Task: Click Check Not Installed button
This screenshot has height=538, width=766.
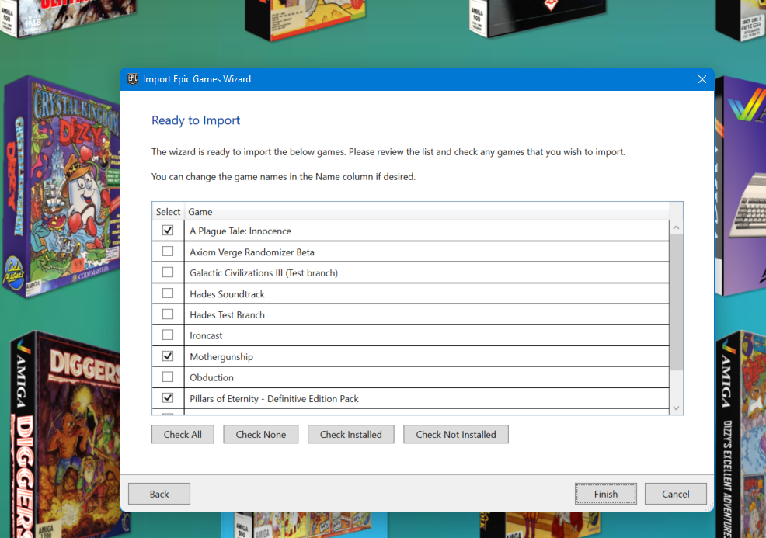Action: click(x=456, y=435)
